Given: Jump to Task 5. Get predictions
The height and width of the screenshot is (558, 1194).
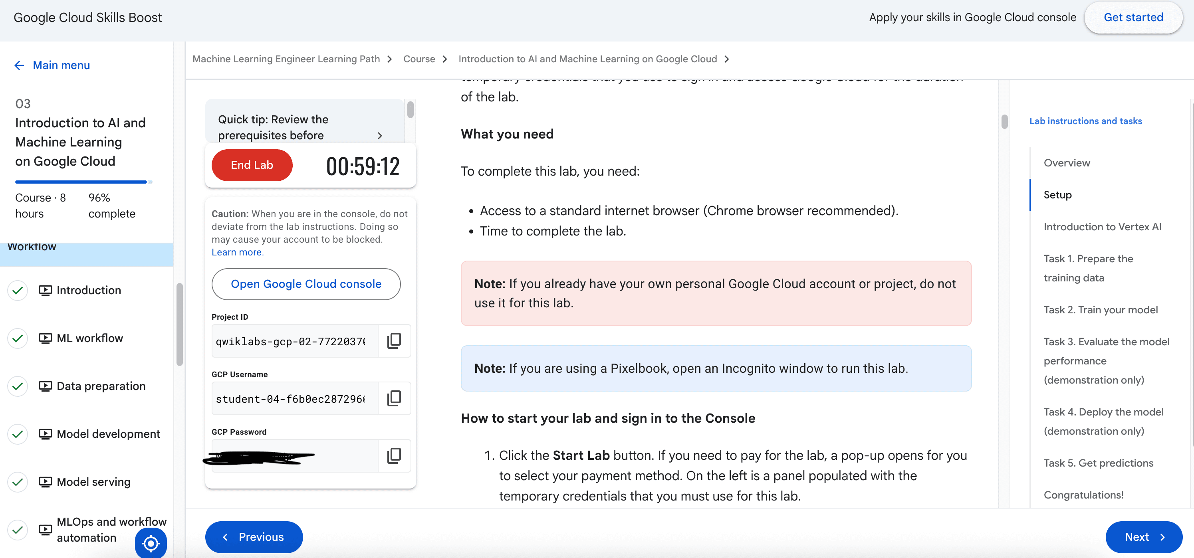Looking at the screenshot, I should [x=1098, y=463].
